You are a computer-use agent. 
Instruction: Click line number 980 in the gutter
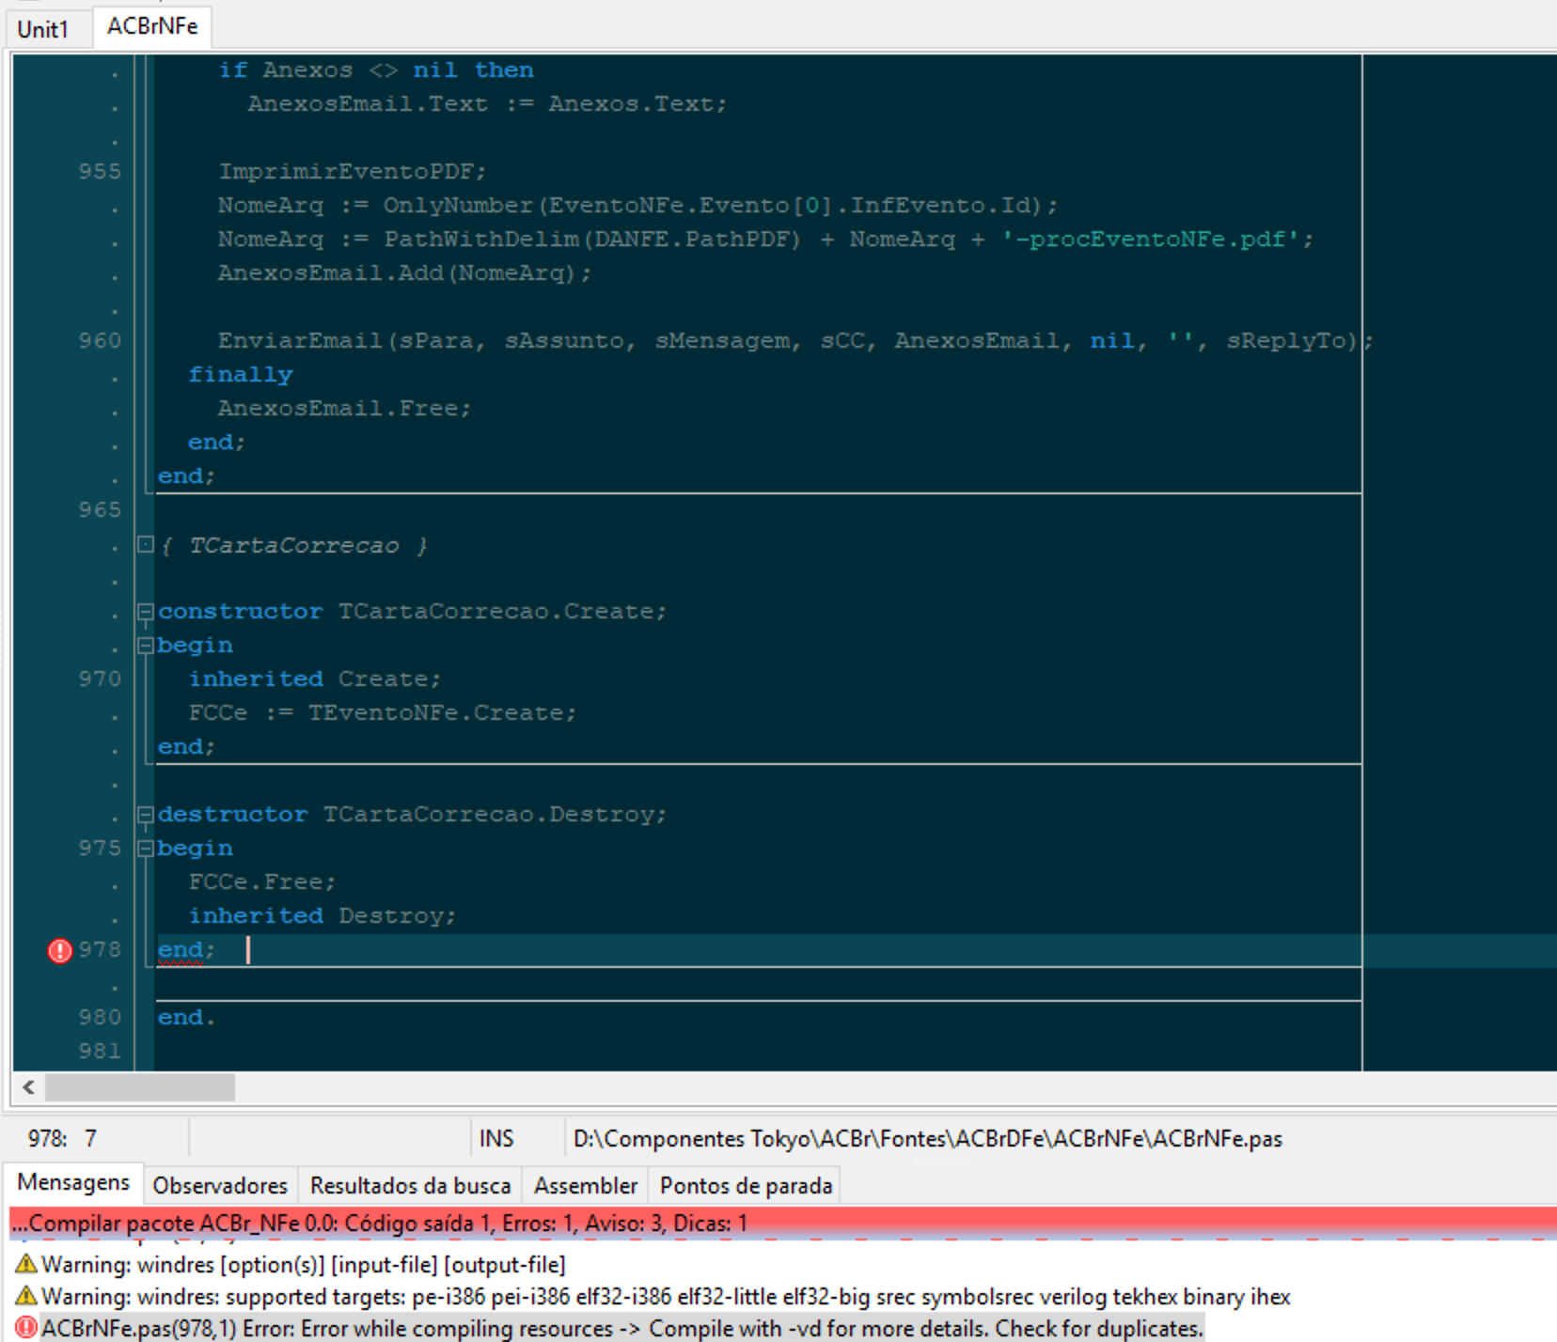click(x=100, y=1018)
